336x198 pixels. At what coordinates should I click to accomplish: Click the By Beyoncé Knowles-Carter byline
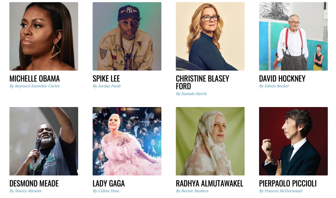click(35, 86)
